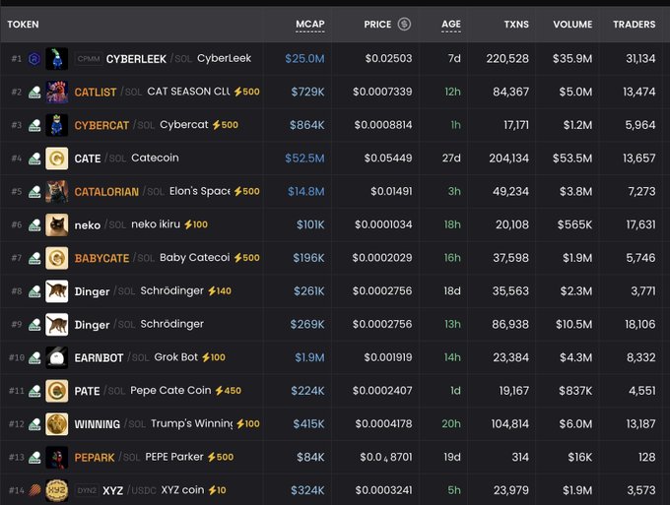Click the 3,573 traders value for XYZ
This screenshot has height=505, width=670.
coord(641,490)
